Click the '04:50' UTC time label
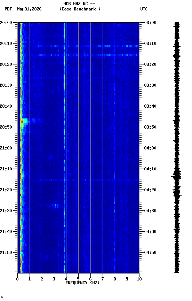This screenshot has width=192, height=301. (150, 253)
